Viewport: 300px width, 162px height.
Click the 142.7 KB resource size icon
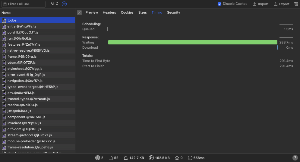(125, 158)
